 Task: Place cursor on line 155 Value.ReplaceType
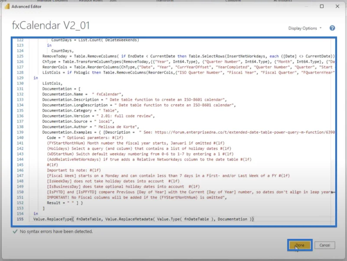[x=144, y=219]
